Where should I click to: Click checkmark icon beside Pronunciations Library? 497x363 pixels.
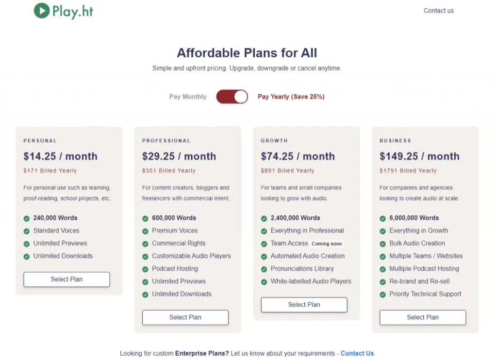point(264,269)
